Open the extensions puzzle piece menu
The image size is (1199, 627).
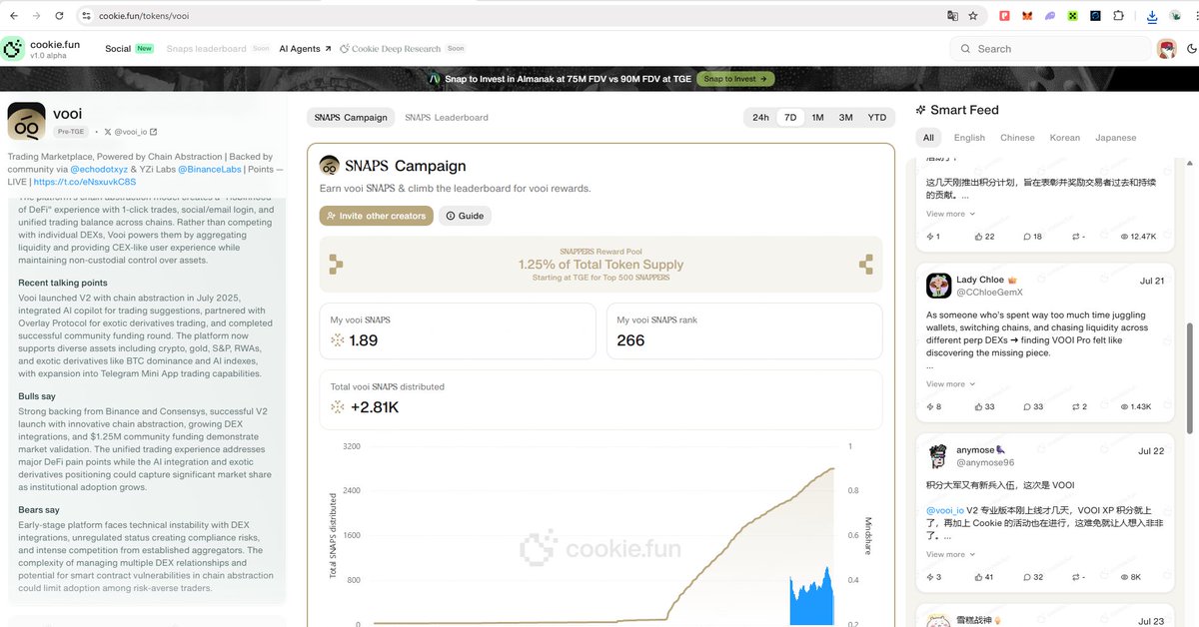(1119, 16)
